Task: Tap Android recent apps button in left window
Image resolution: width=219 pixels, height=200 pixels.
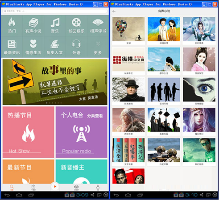Action: [x=31, y=195]
